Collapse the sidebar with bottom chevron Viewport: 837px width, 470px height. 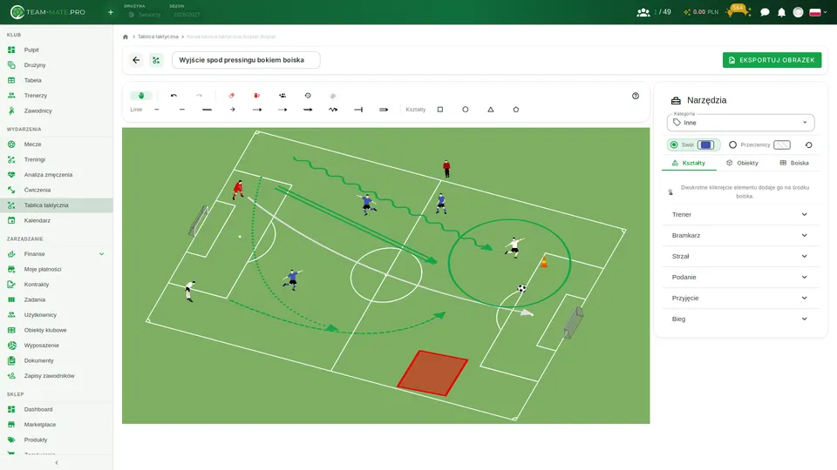click(x=57, y=462)
